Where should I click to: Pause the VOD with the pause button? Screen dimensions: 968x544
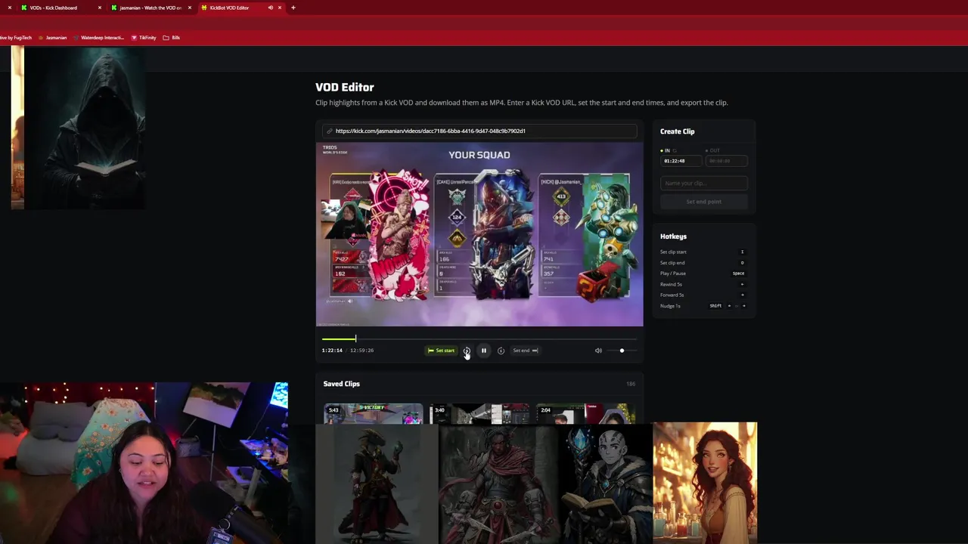(483, 351)
